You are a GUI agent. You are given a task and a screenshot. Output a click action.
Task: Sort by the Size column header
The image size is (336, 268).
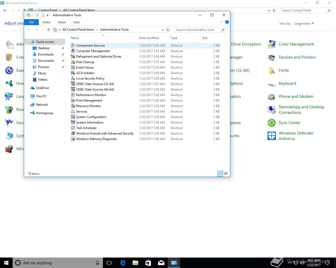pos(211,38)
